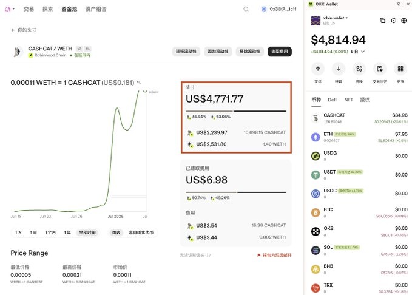Screen dimensions: 412x295
Task: Select the 币种 tab
Action: pyautogui.click(x=316, y=100)
